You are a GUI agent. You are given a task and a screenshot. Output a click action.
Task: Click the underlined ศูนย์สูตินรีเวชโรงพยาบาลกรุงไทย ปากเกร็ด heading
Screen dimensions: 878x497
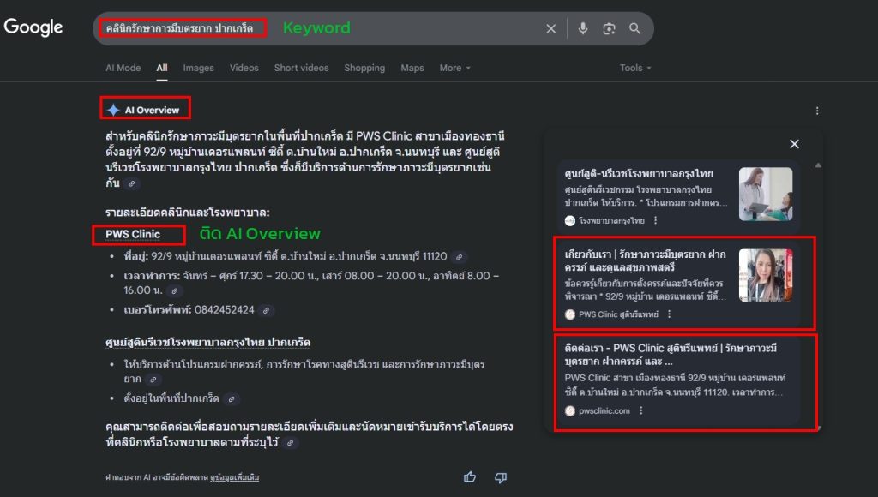click(207, 342)
